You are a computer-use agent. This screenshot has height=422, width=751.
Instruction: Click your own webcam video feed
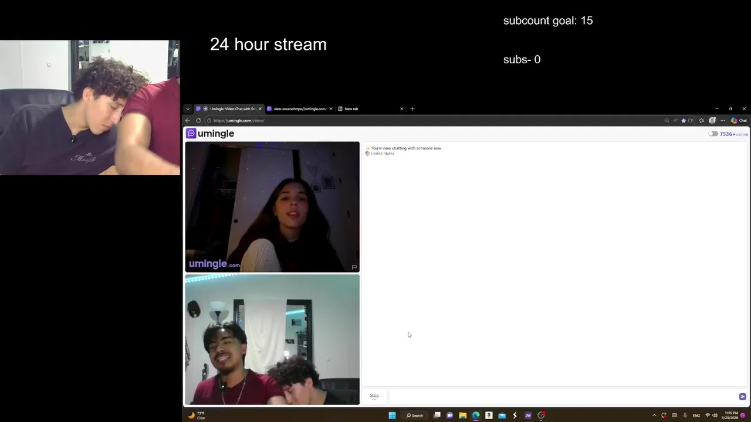coord(272,340)
